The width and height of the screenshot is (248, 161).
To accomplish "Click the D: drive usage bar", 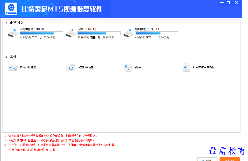I will (99, 33).
